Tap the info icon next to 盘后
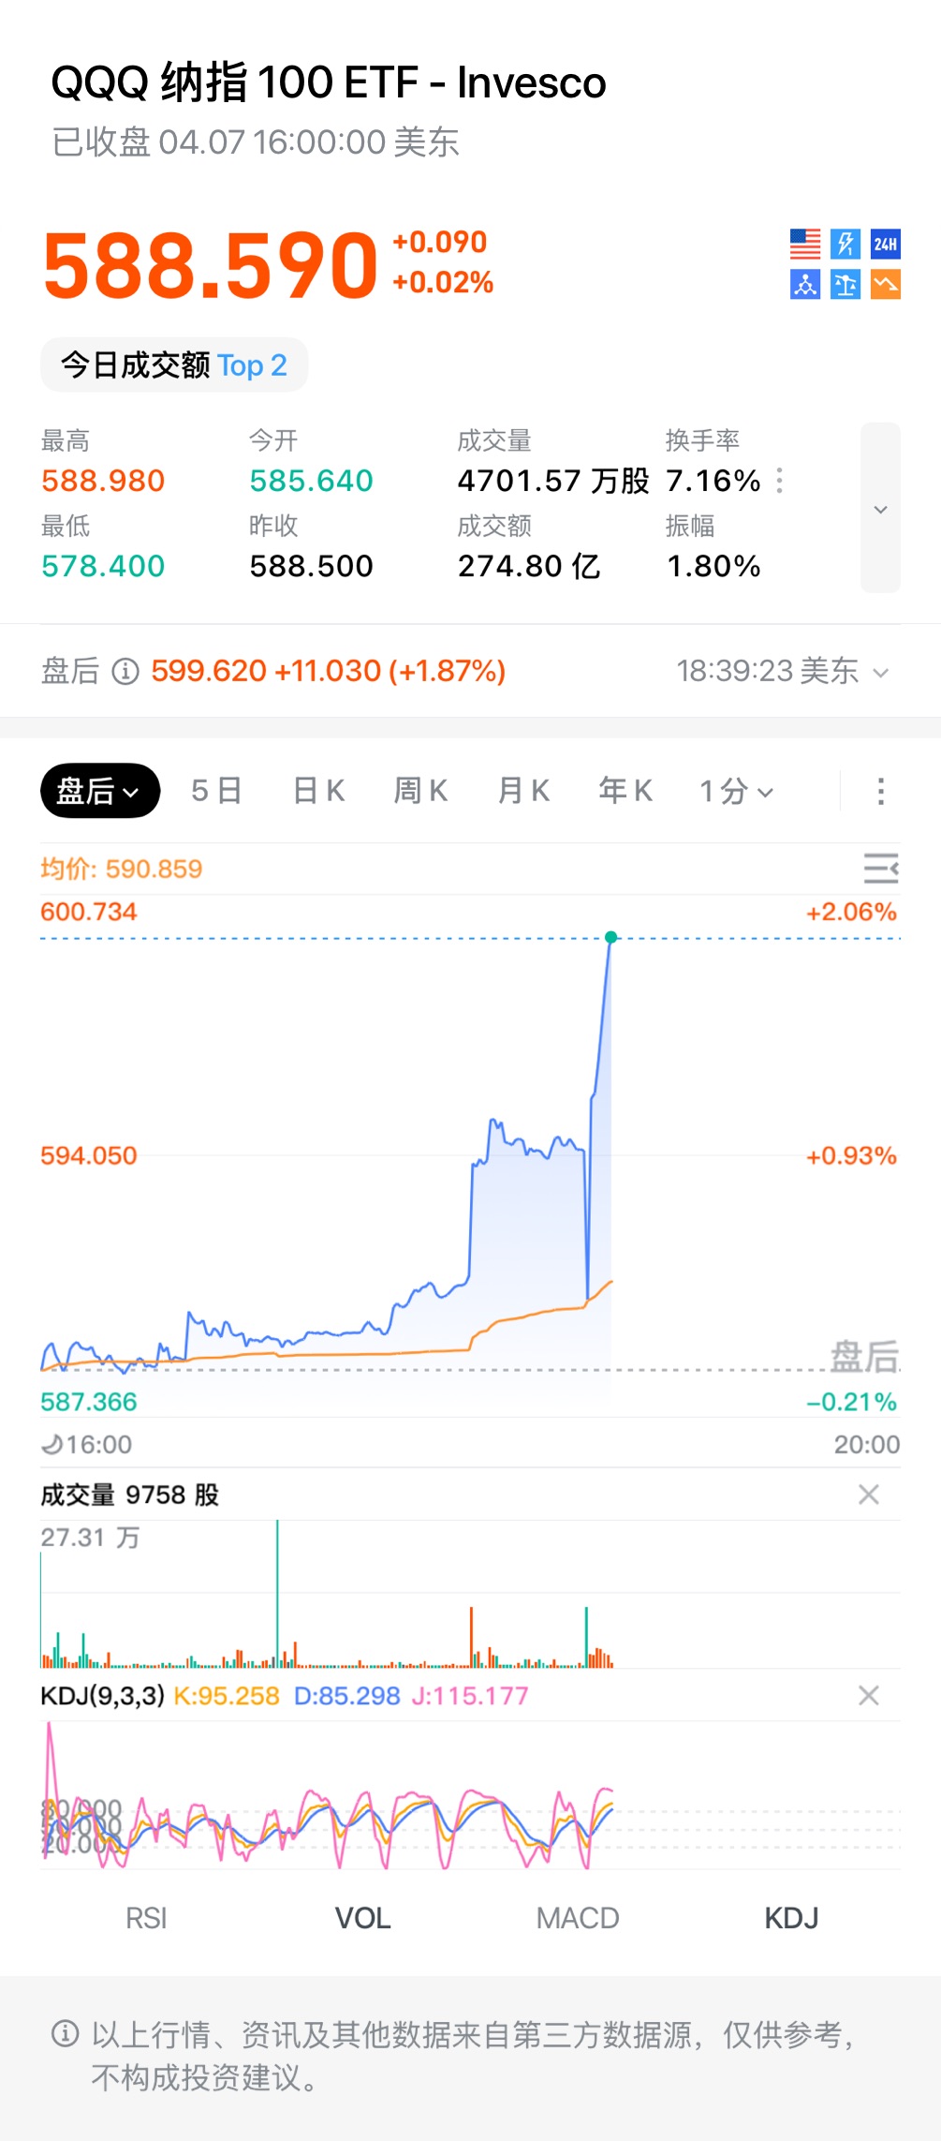The height and width of the screenshot is (2141, 941). (x=125, y=671)
